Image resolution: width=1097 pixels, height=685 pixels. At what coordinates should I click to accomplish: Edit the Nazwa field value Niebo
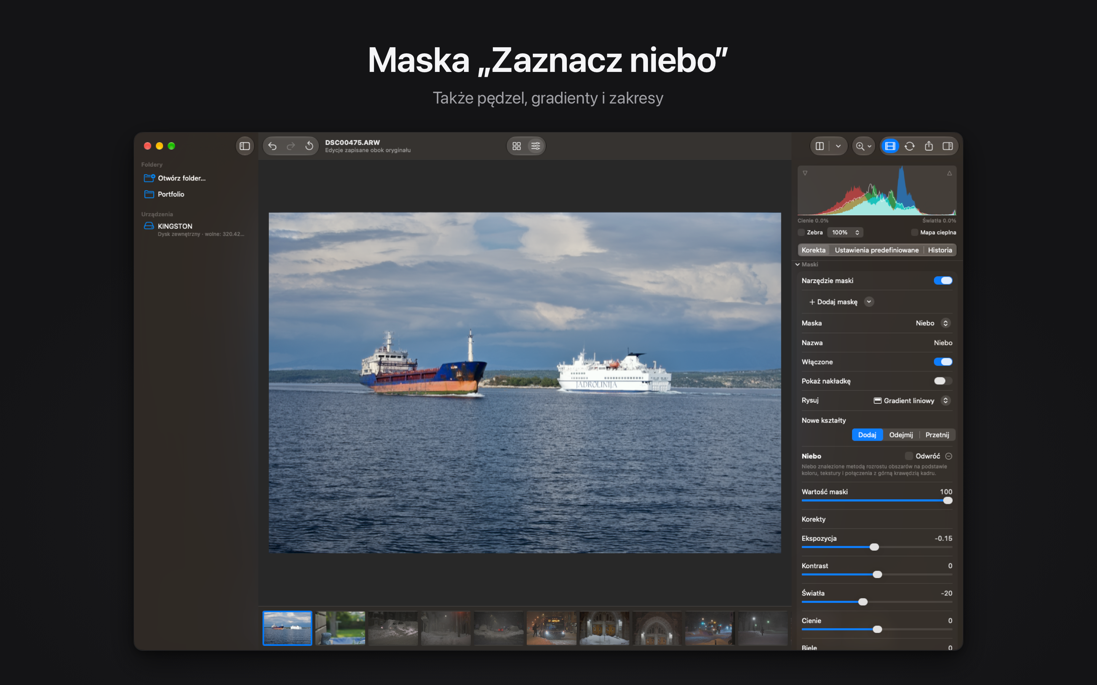pos(943,343)
